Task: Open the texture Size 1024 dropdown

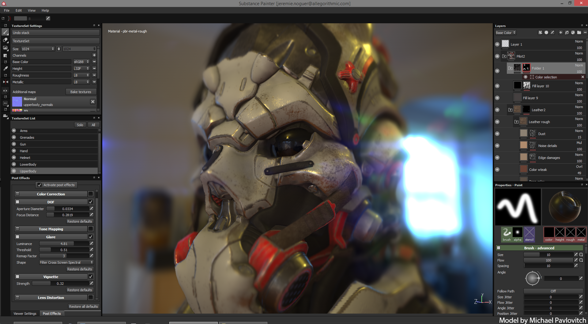Action: coord(38,49)
